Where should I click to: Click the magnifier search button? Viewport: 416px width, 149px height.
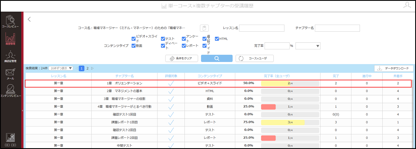coord(217,58)
